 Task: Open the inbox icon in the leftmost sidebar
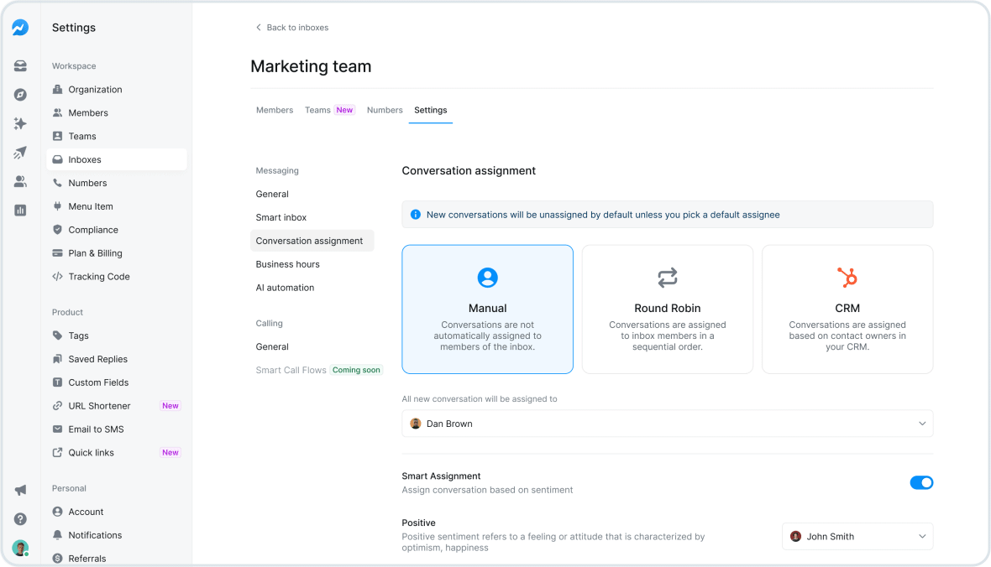(x=20, y=65)
